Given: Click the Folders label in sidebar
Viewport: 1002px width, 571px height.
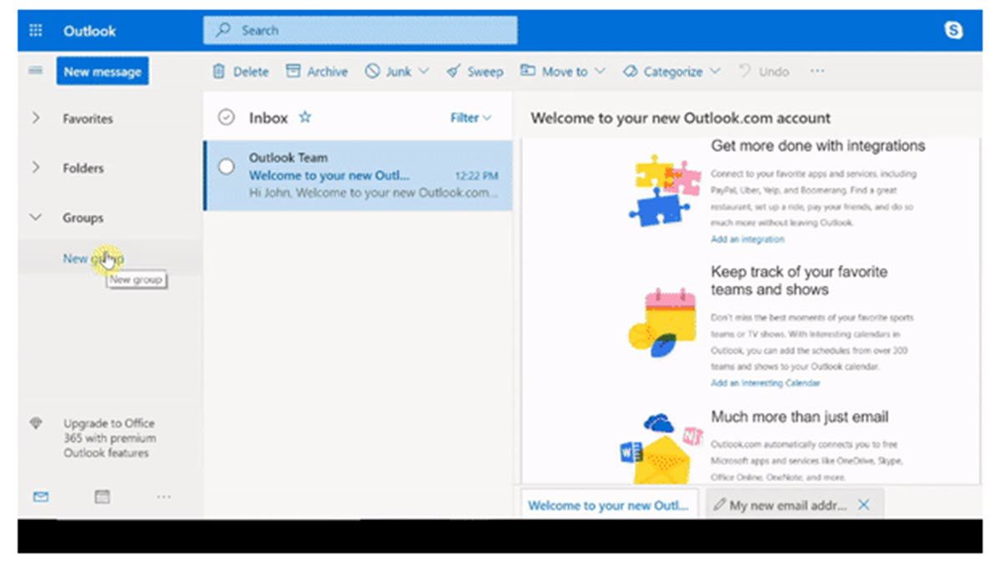Looking at the screenshot, I should coord(83,168).
